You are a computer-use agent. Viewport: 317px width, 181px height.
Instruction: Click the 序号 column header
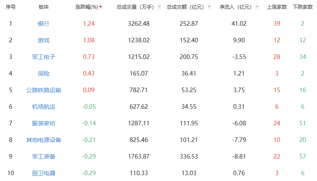[10, 7]
